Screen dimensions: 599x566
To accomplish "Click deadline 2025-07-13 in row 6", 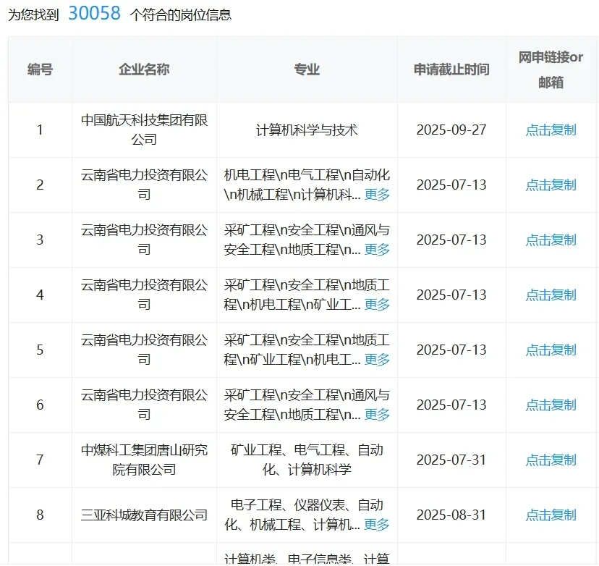I will click(x=451, y=405).
